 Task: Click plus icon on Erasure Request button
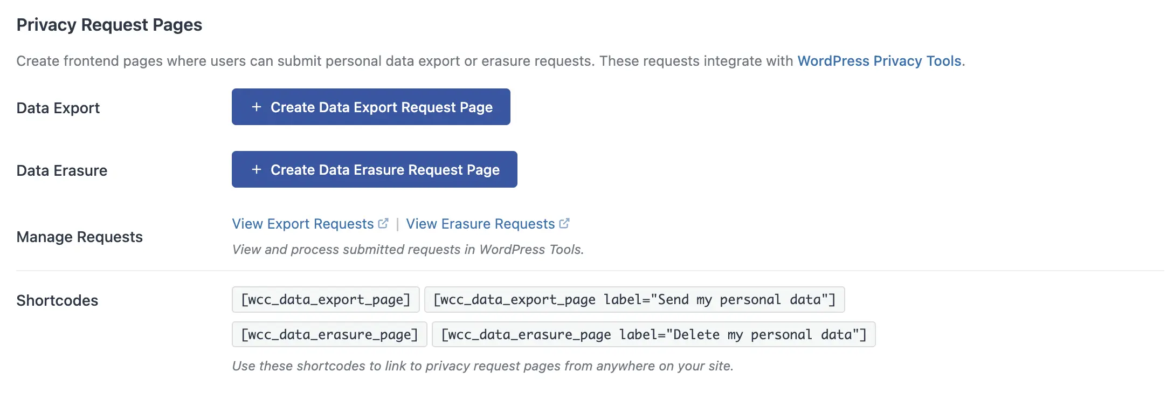257,169
